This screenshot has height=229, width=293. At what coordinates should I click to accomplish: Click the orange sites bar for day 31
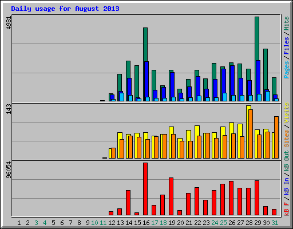[276, 137]
